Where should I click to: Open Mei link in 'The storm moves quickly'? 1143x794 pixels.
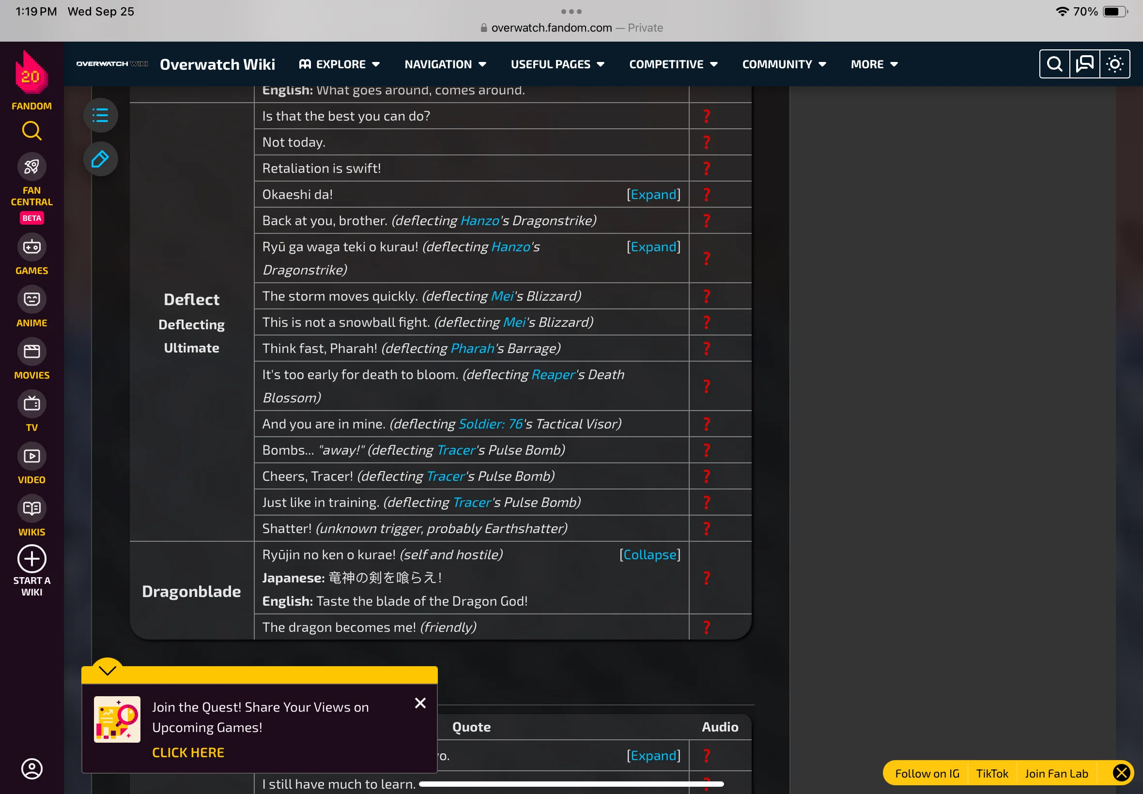[502, 296]
